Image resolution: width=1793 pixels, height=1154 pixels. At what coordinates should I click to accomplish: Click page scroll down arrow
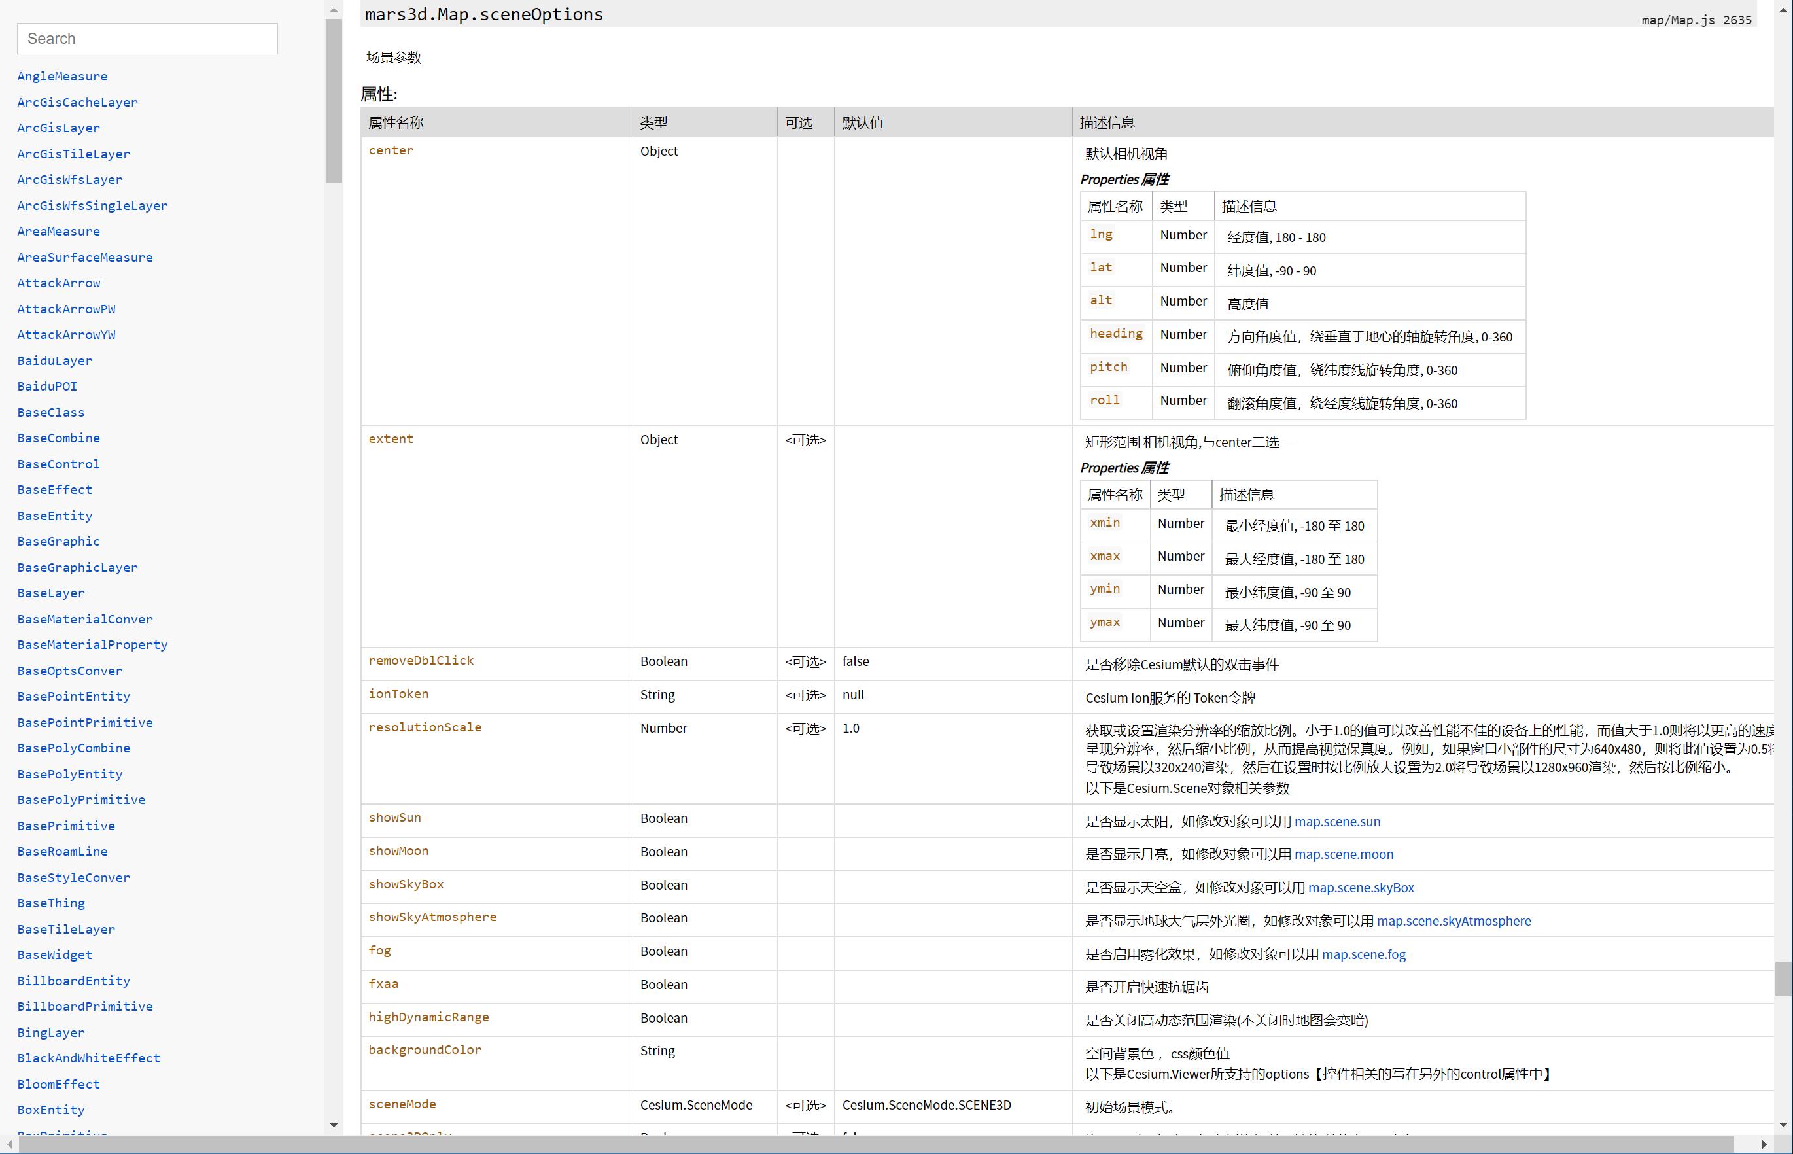tap(1783, 1125)
